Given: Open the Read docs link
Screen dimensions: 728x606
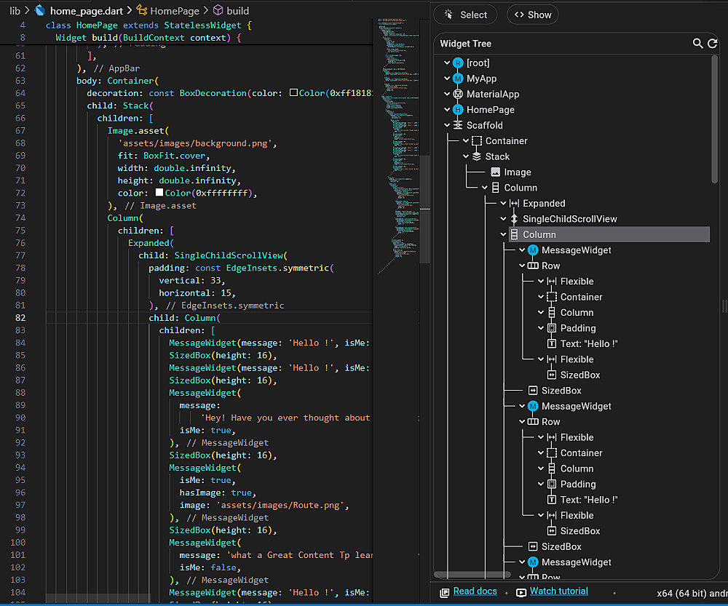Looking at the screenshot, I should pyautogui.click(x=475, y=591).
